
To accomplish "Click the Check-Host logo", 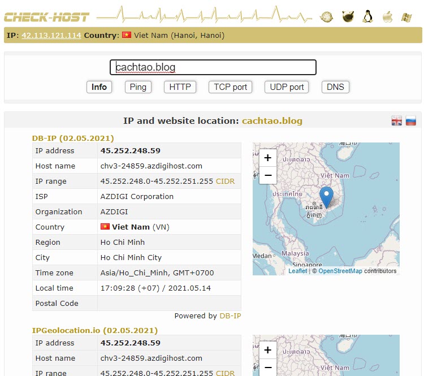I will point(46,17).
